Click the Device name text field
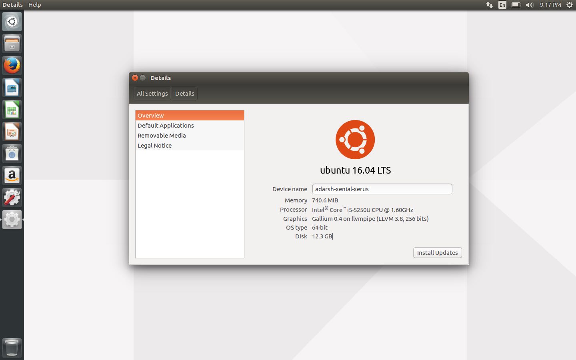 382,189
